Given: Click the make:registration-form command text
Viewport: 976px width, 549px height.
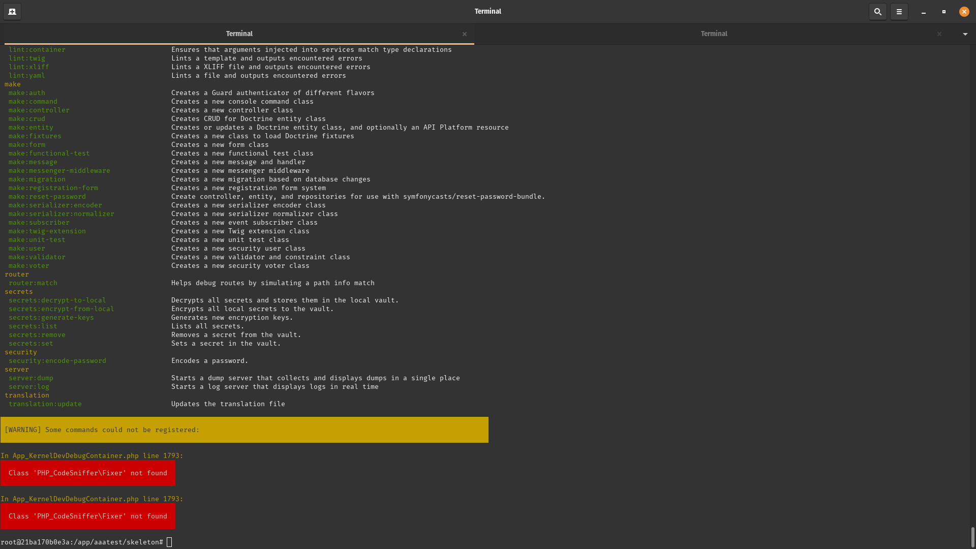Looking at the screenshot, I should tap(53, 188).
